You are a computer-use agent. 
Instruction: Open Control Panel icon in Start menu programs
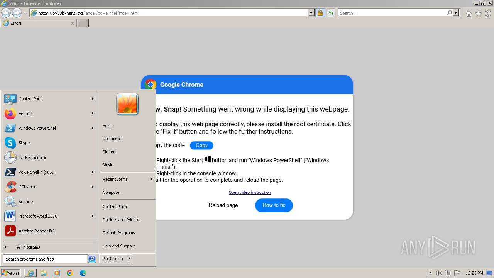click(10, 99)
